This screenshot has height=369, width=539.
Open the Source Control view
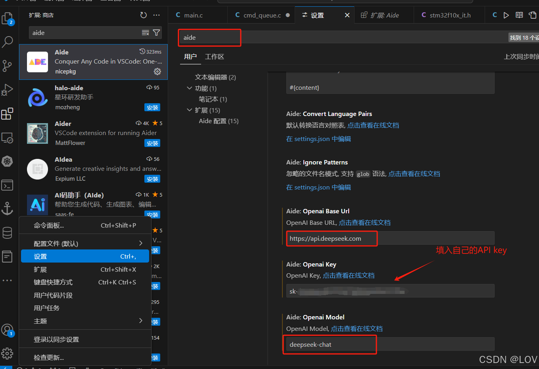[8, 66]
